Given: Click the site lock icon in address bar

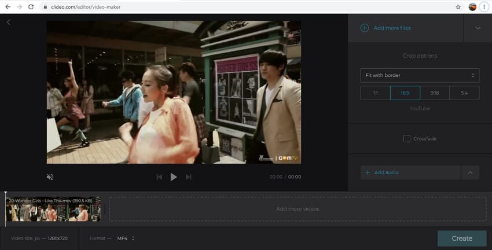Looking at the screenshot, I should click(x=45, y=6).
